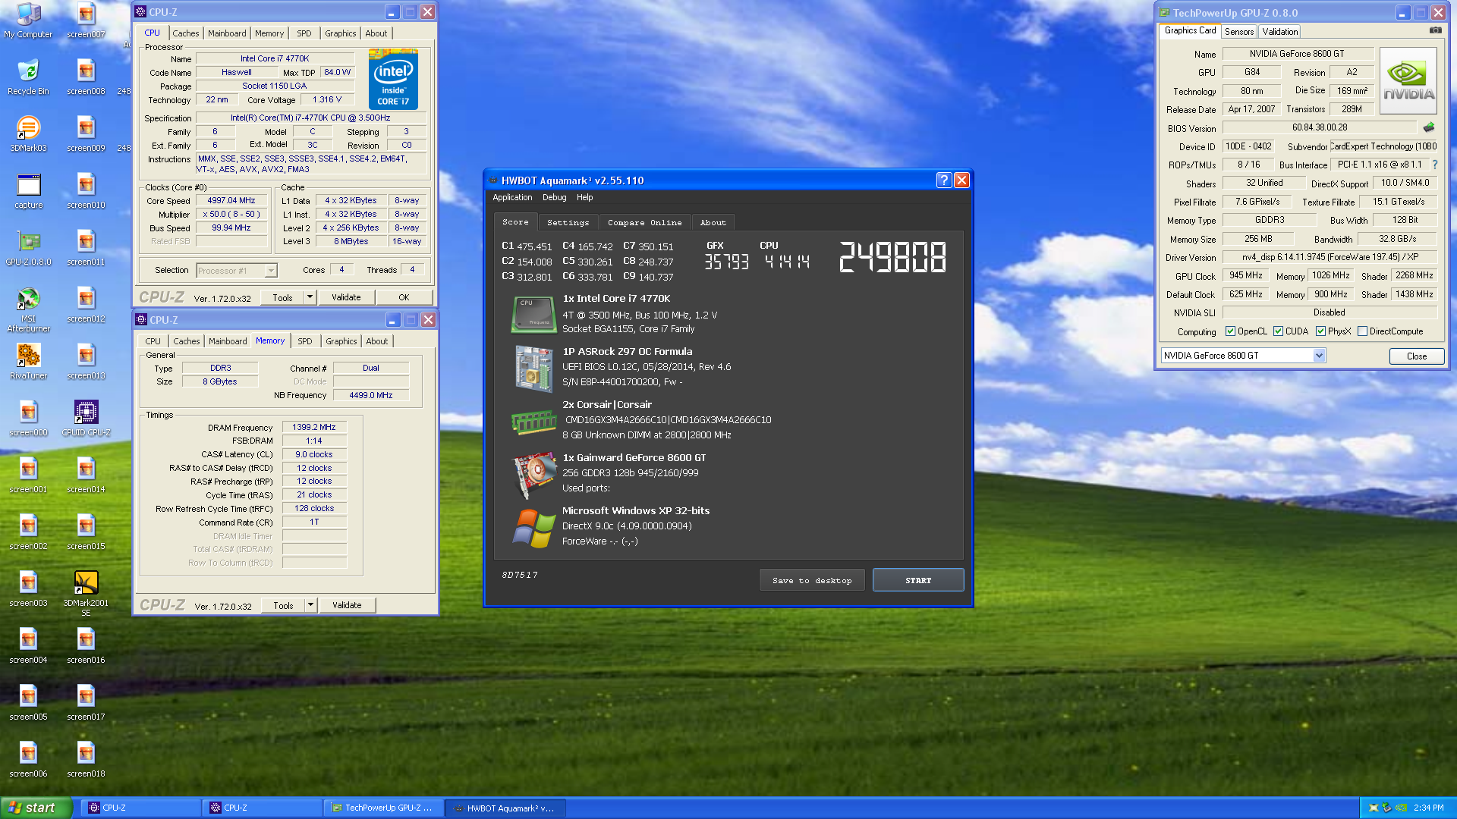Viewport: 1457px width, 819px height.
Task: Click the NVIDIA logo in GPU-Z
Action: coord(1408,80)
